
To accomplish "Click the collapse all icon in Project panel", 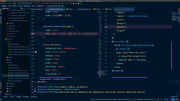I will click(24, 8).
